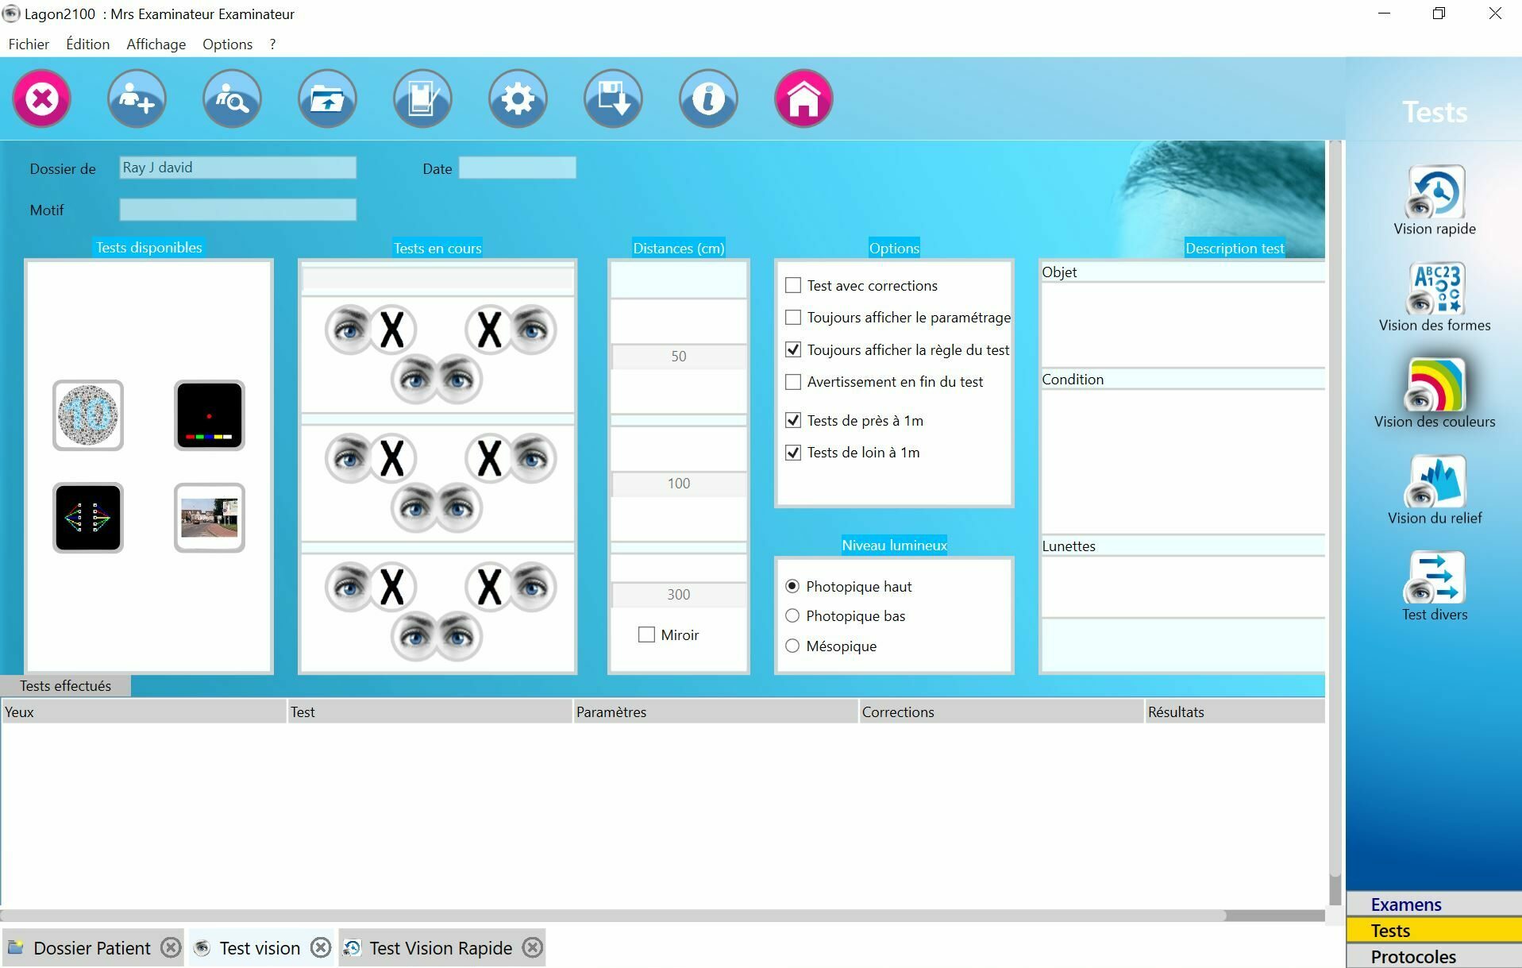Viewport: 1522px width, 968px height.
Task: Enable Test avec corrections checkbox
Action: [x=793, y=285]
